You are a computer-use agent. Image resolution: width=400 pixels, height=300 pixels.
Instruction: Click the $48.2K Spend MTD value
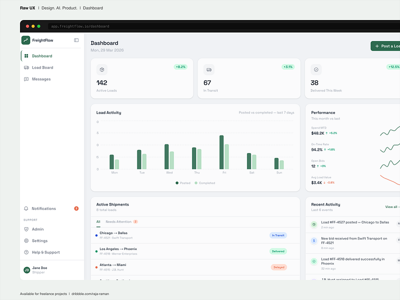click(317, 133)
